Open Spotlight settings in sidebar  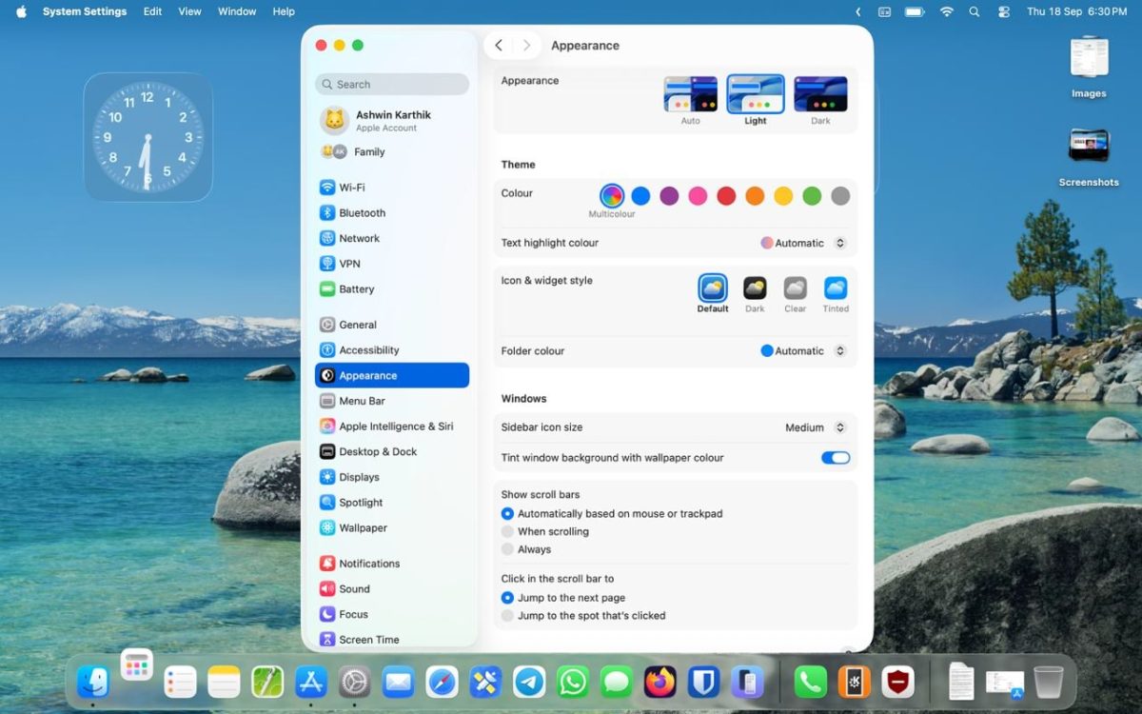[x=392, y=503]
